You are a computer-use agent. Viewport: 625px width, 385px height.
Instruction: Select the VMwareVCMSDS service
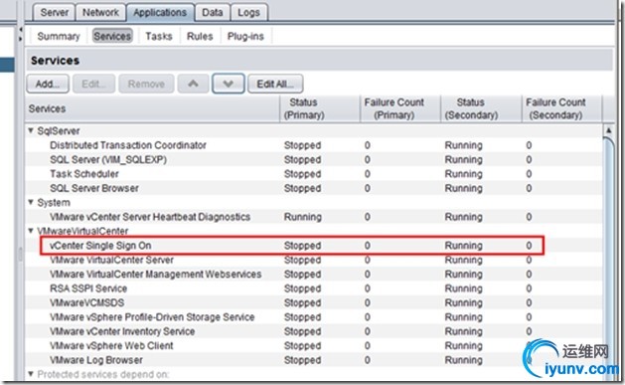coord(86,302)
